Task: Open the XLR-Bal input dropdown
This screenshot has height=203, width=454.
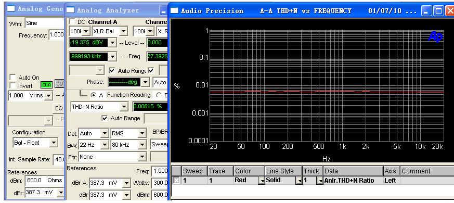Action: (x=123, y=31)
